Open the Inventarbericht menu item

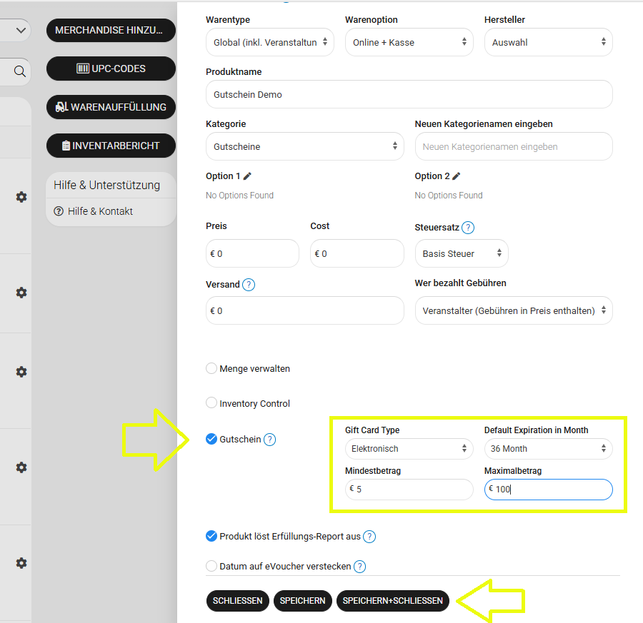[111, 146]
